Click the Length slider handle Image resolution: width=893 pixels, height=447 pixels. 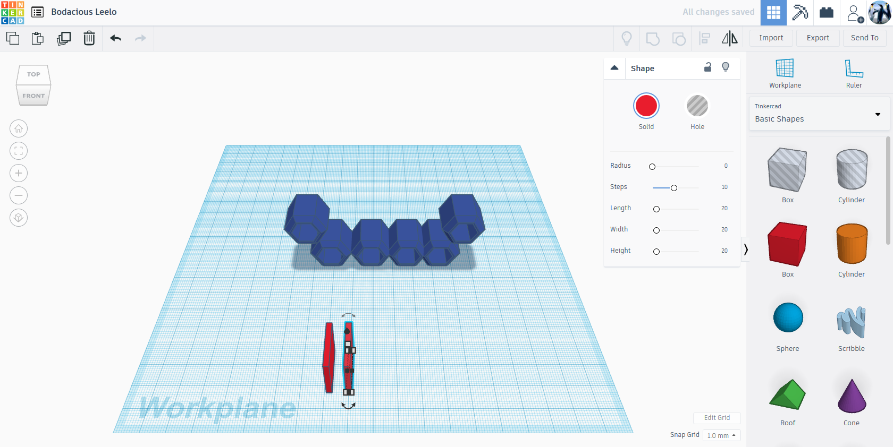(x=656, y=209)
